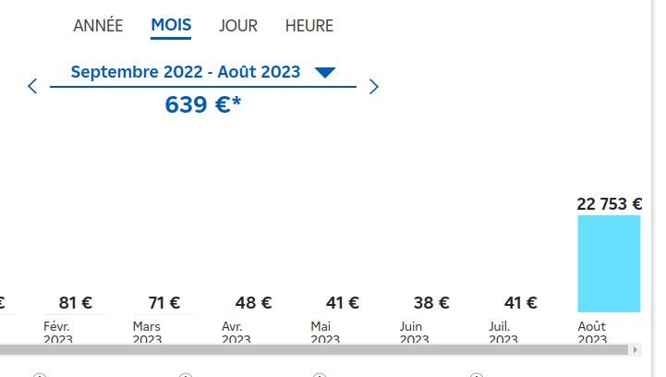Show the HEURE tab

click(309, 26)
